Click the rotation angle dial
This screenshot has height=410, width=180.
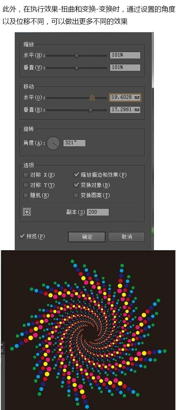pyautogui.click(x=54, y=143)
